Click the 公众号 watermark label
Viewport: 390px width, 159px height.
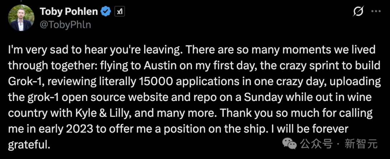coord(316,143)
